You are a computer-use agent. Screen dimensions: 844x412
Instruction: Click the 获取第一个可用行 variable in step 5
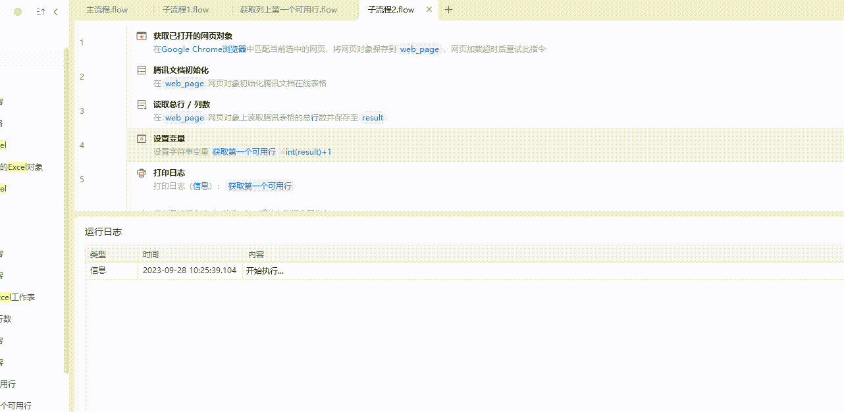[260, 186]
